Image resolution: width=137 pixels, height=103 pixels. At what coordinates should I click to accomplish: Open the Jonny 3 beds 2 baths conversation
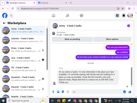(x=23, y=31)
